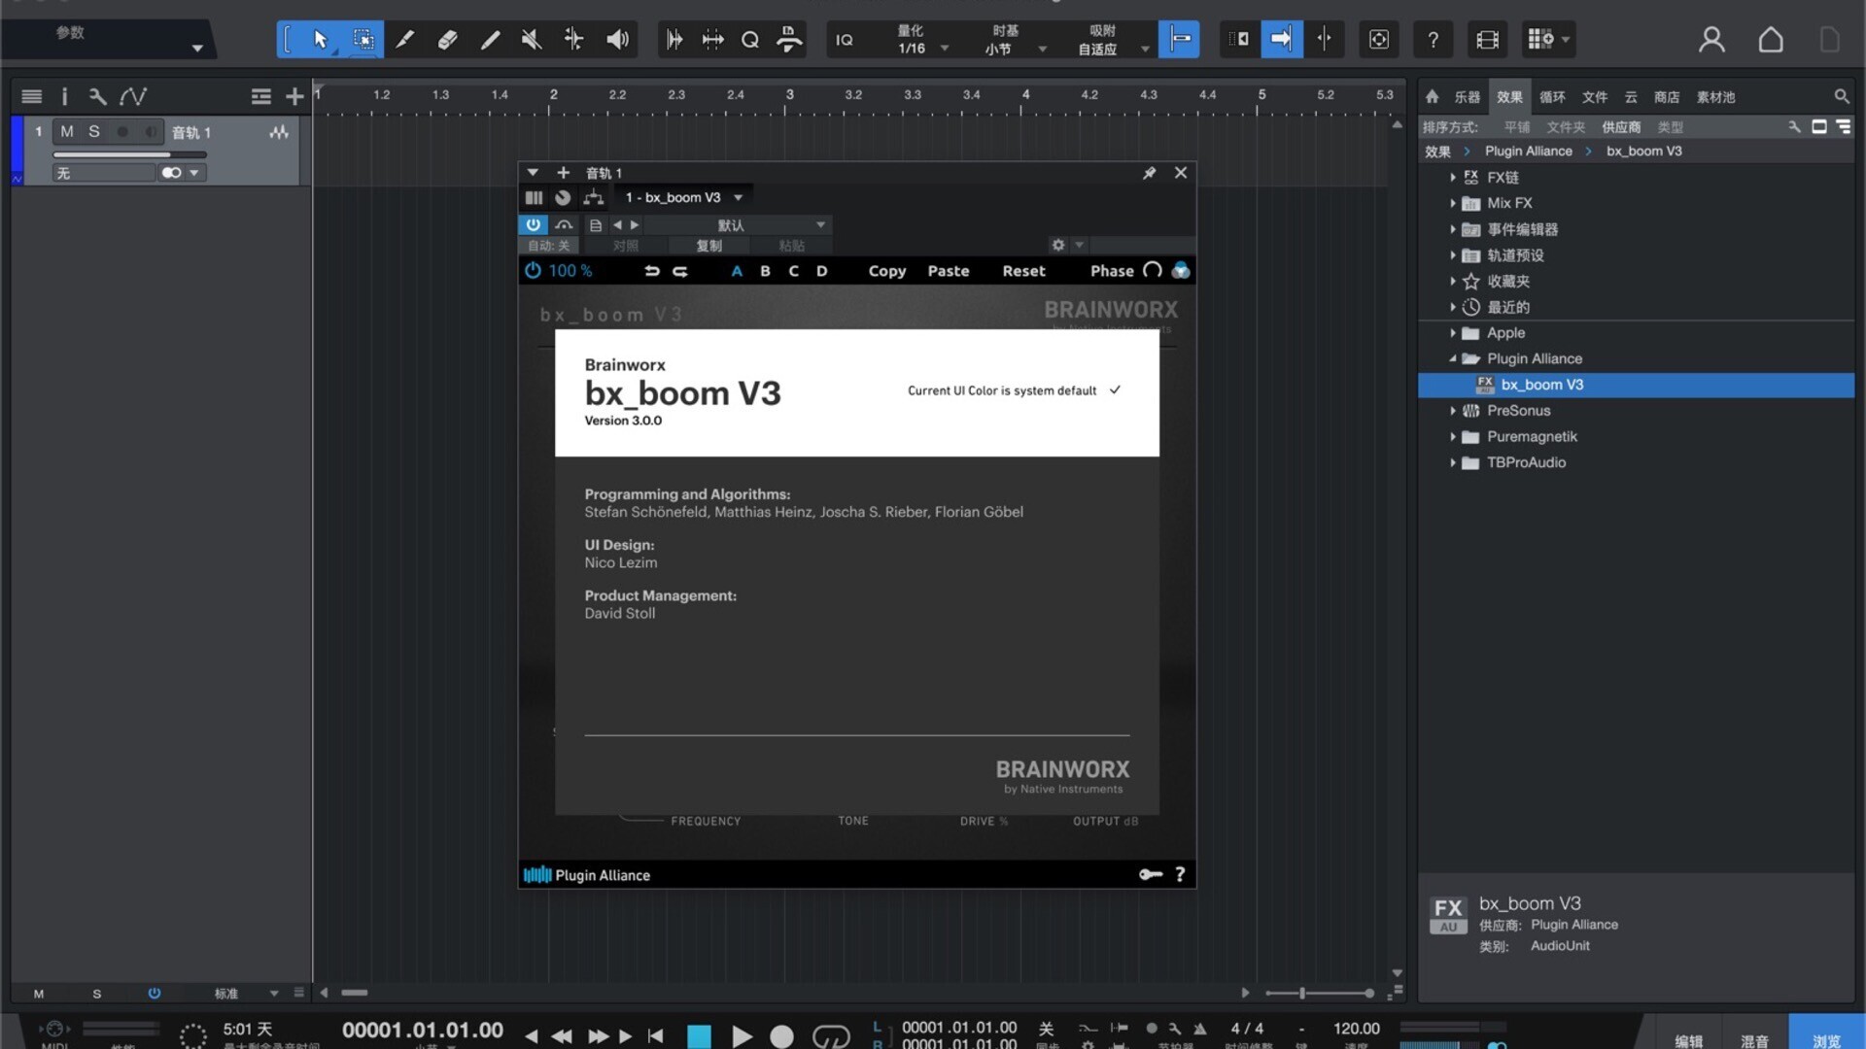Toggle the current UI color checkmark
The width and height of the screenshot is (1866, 1049).
[x=1115, y=390]
